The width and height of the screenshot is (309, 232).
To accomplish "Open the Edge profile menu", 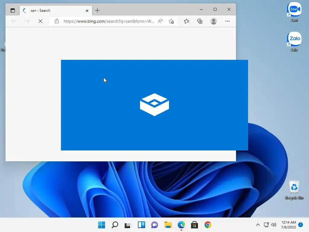I will [x=214, y=21].
